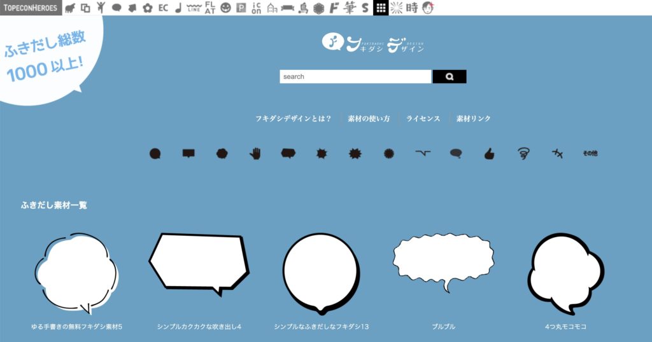Click the TopeconHeroes logo link
The image size is (652, 342).
pyautogui.click(x=31, y=8)
